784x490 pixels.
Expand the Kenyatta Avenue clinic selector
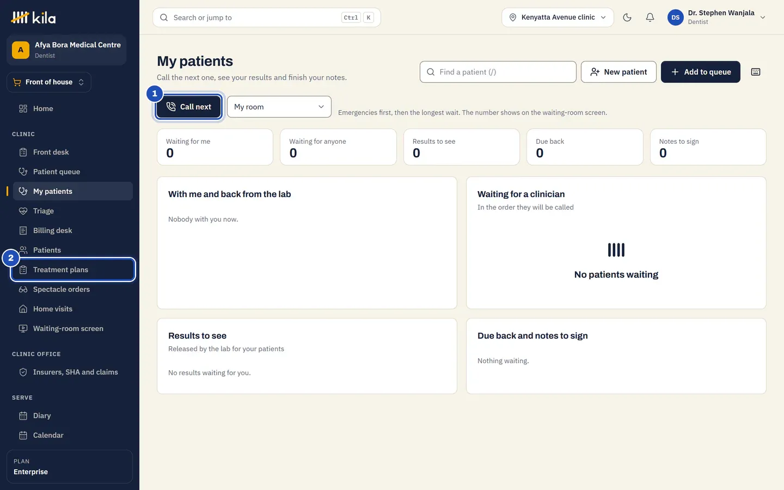(558, 17)
